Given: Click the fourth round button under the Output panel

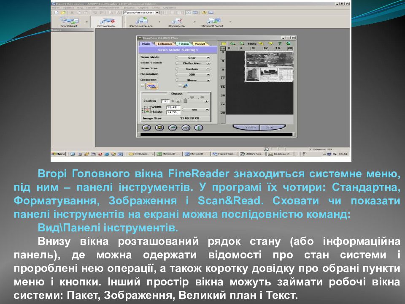Looking at the screenshot, I should coord(186,128).
